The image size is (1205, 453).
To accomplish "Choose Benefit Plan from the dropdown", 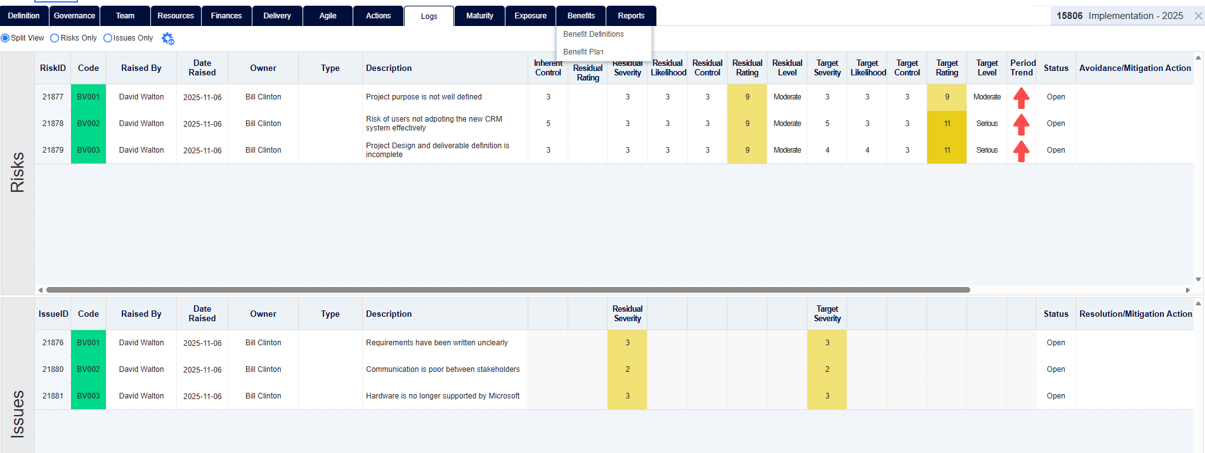I will [583, 52].
